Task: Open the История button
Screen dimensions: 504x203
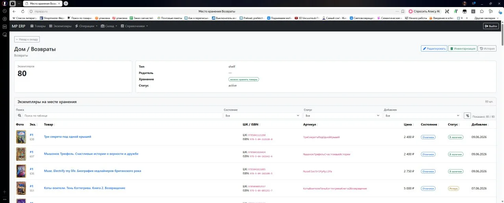Action: pos(487,49)
